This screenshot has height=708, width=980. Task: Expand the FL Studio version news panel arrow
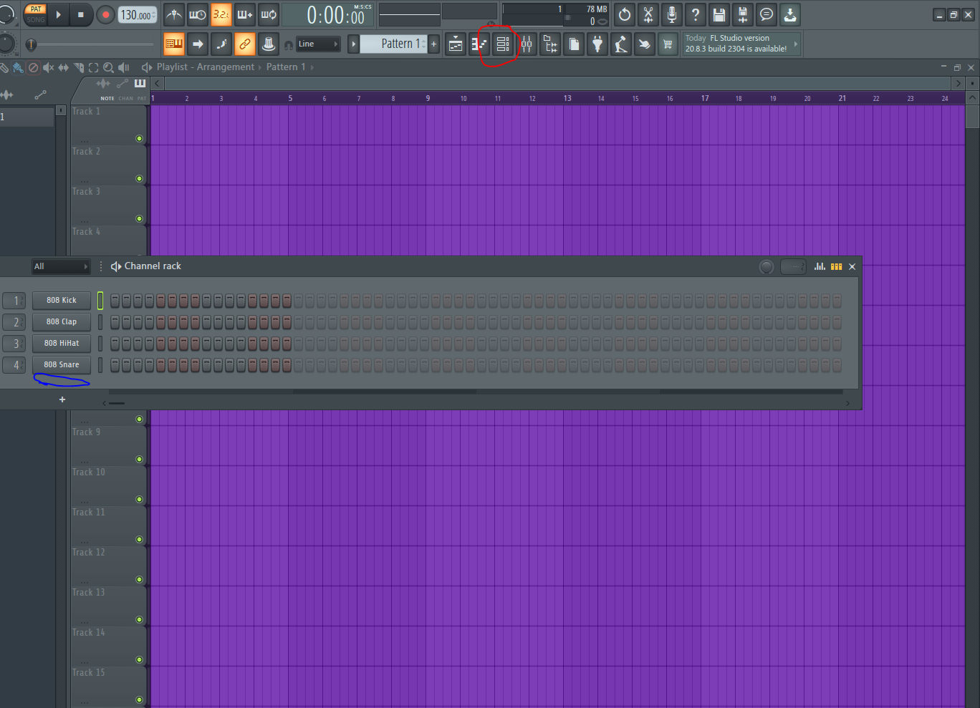coord(795,44)
